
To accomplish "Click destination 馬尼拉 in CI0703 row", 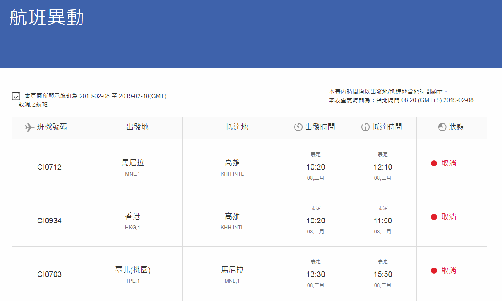I will coord(232,270).
